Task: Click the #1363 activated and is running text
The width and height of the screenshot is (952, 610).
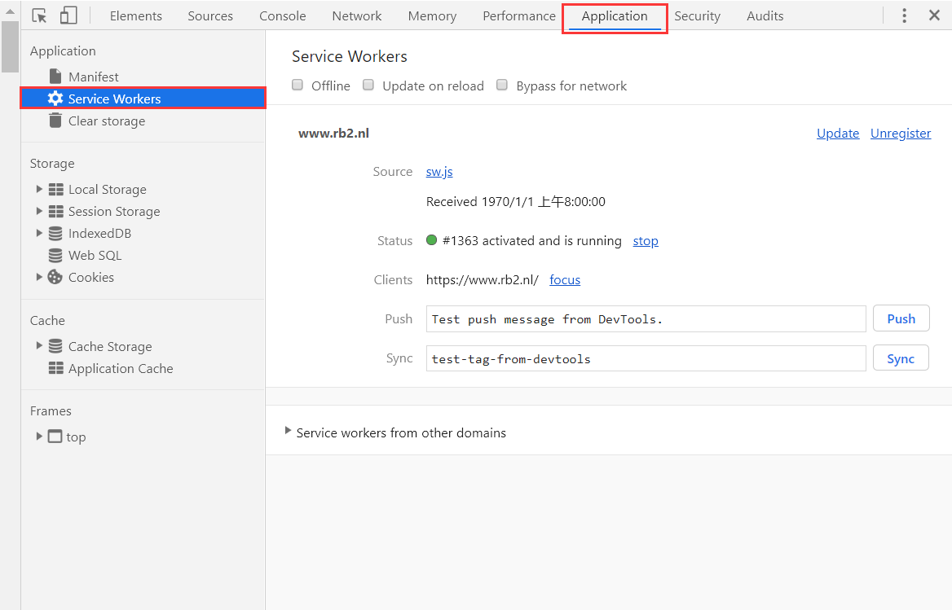Action: click(532, 241)
